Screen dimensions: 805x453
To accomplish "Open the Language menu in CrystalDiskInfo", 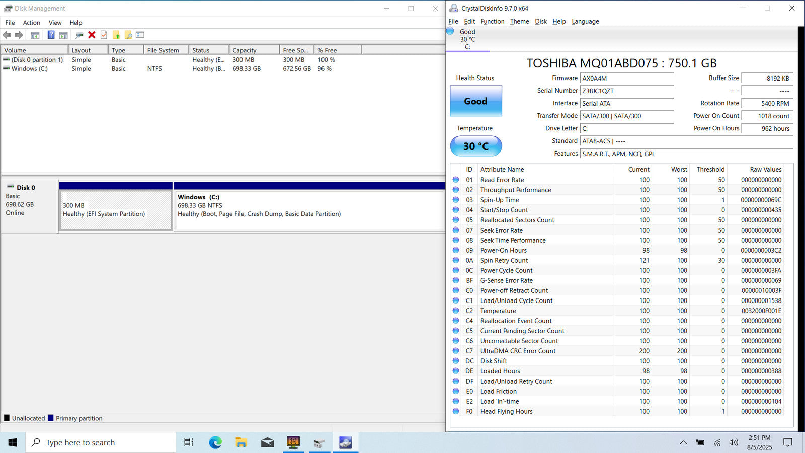I will point(585,21).
